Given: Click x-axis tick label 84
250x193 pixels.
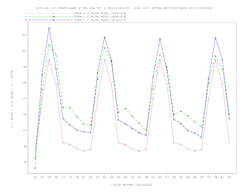Looking at the screenshot, I should pos(229,177).
